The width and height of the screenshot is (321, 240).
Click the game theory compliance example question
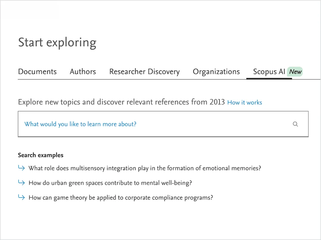pos(120,197)
